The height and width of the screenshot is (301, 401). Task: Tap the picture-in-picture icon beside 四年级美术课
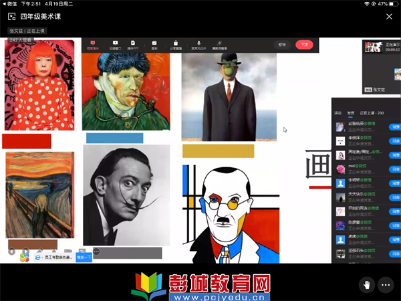point(12,17)
